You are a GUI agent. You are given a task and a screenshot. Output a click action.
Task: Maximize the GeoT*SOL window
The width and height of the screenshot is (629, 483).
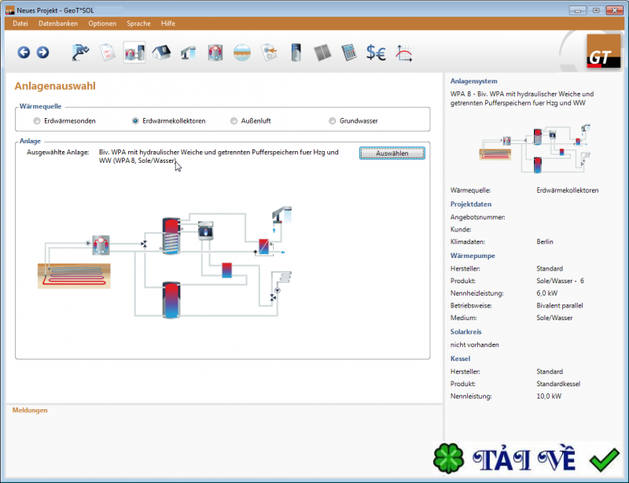[x=596, y=10]
